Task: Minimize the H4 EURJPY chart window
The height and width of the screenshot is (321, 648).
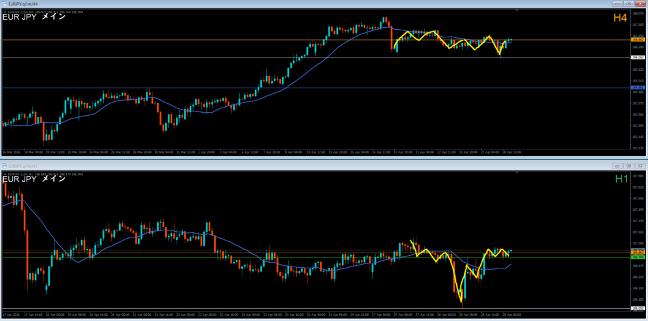Action: tap(617, 3)
